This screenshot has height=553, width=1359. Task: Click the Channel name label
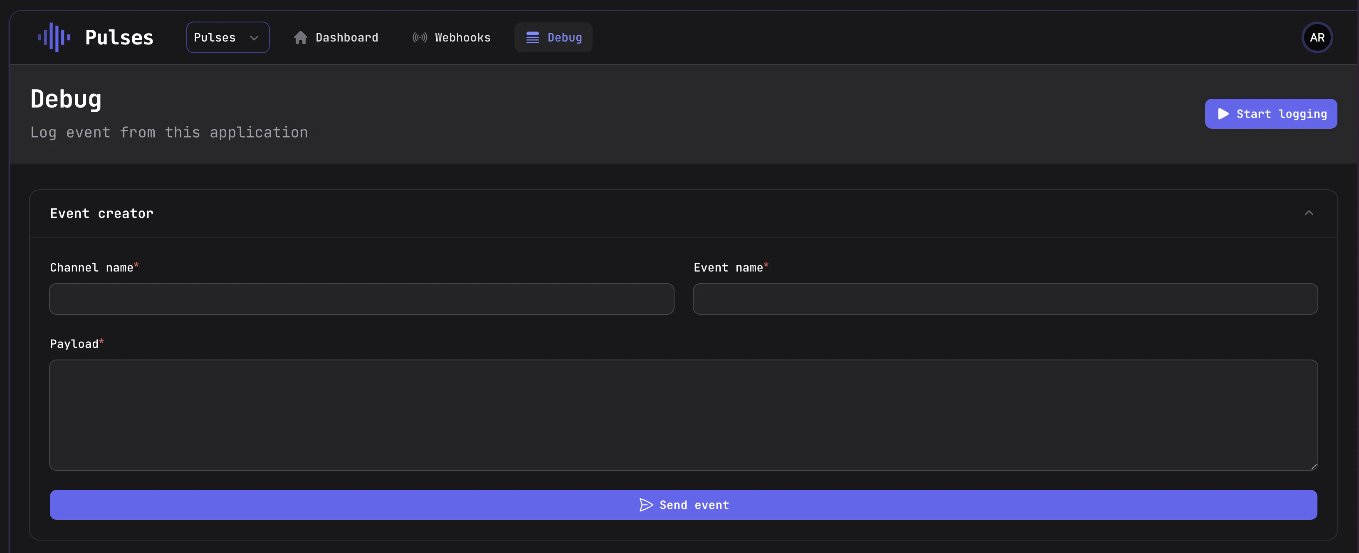click(94, 267)
